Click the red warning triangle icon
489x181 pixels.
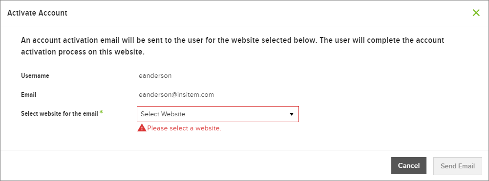(142, 128)
